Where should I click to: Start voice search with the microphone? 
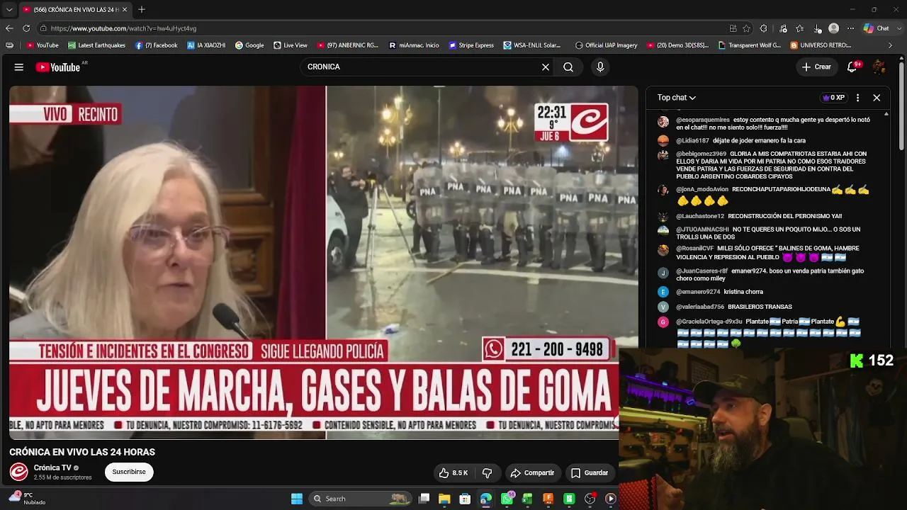coord(600,67)
